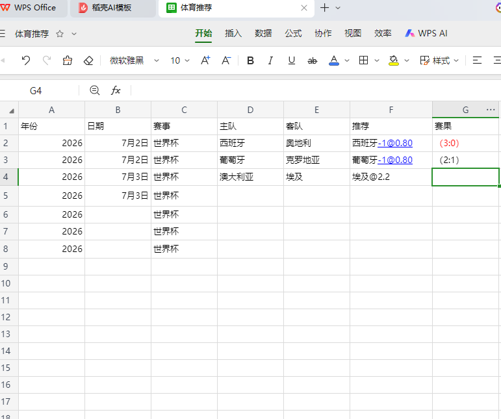
Task: Switch to the 稻壳AI模板 tab
Action: (x=112, y=8)
